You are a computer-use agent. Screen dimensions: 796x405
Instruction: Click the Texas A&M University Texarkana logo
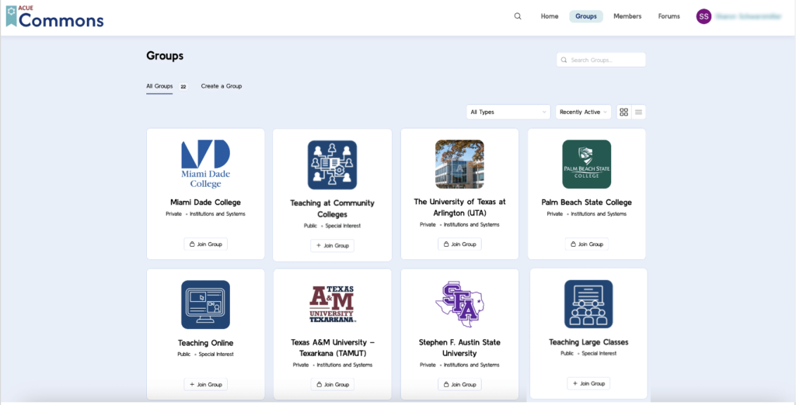tap(332, 304)
